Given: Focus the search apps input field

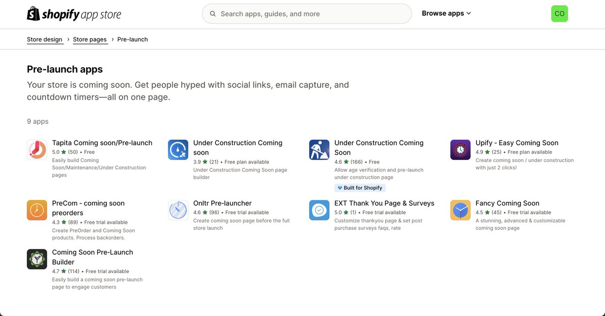Looking at the screenshot, I should coord(307,14).
